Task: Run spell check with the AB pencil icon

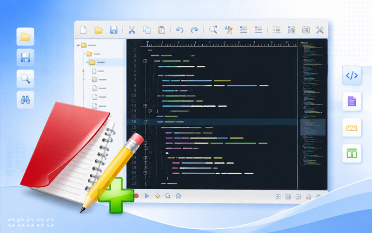Action: (228, 30)
